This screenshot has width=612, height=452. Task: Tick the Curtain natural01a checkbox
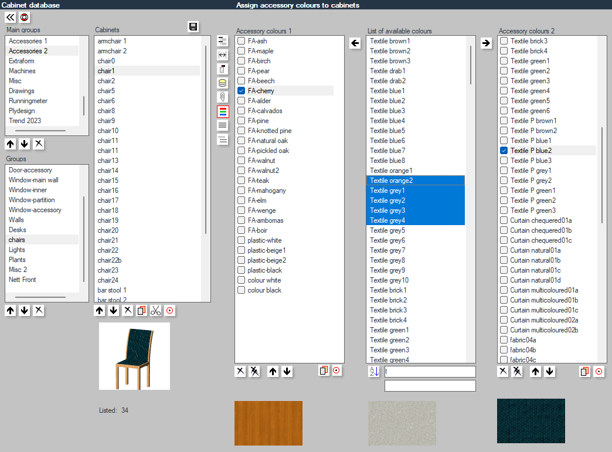point(504,250)
